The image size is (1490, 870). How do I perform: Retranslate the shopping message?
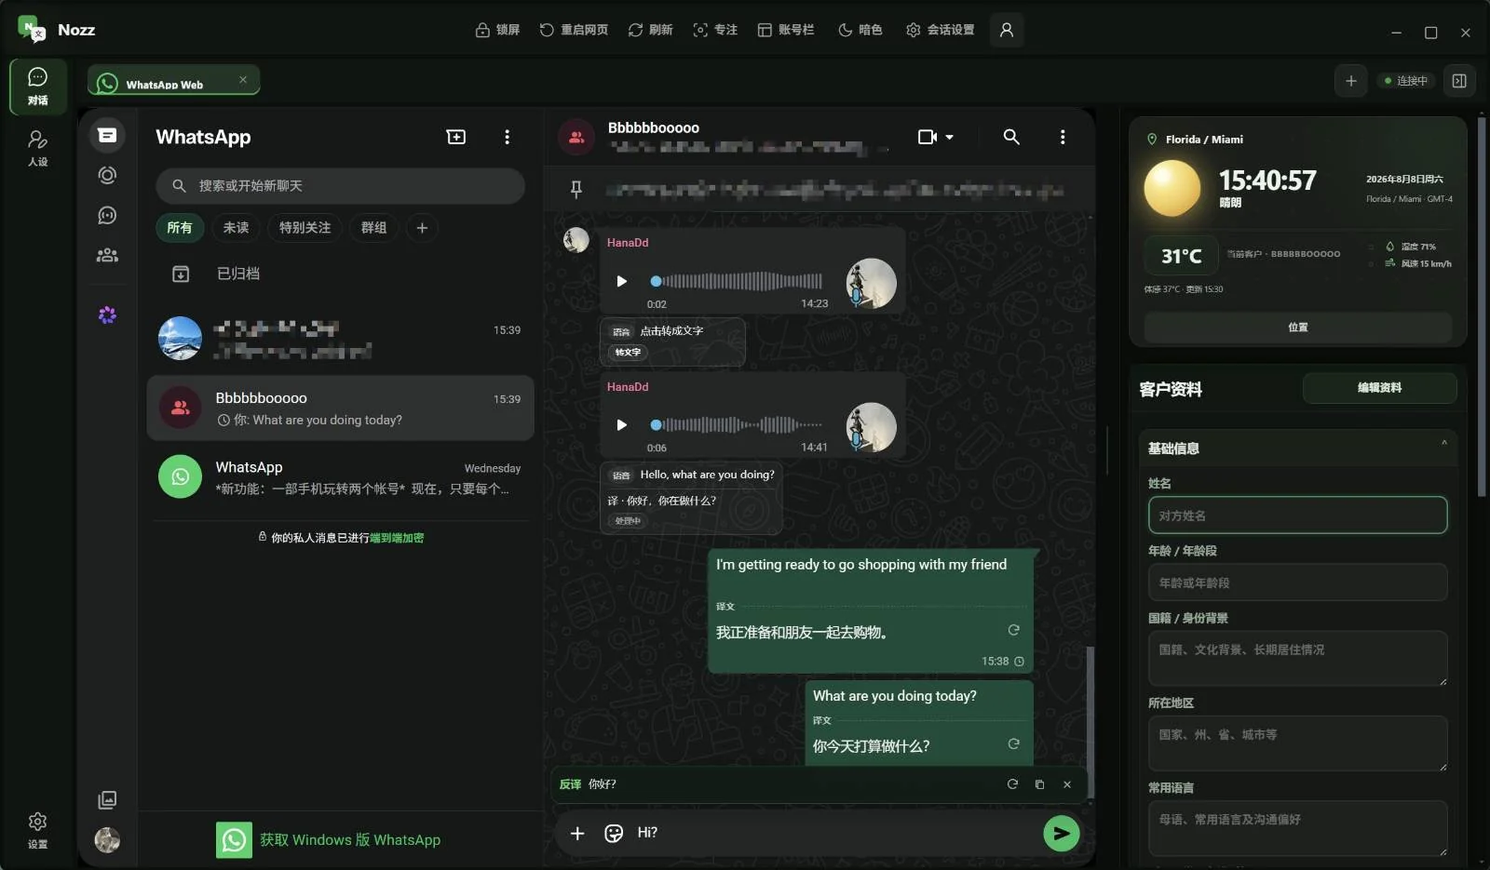coord(1013,631)
